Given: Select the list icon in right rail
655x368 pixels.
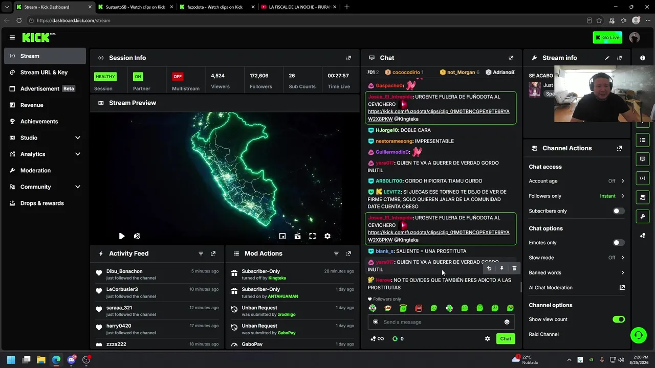Looking at the screenshot, I should [x=643, y=140].
